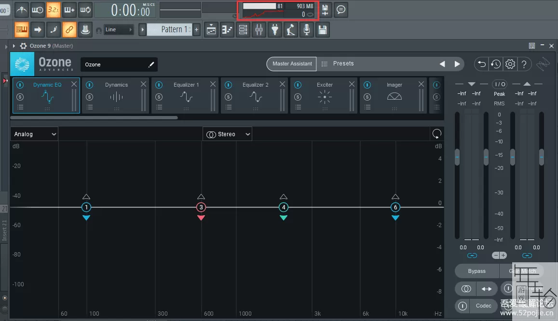558x321 pixels.
Task: Open Ozone help question mark
Action: click(524, 64)
